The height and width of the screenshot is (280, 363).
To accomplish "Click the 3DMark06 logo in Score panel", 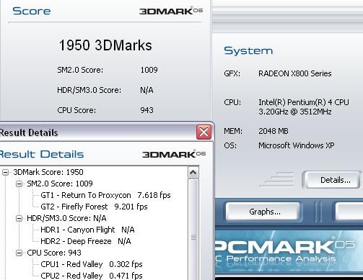I will [171, 11].
